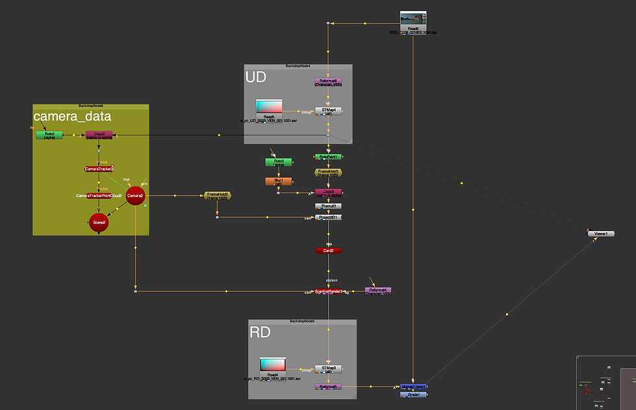636x410 pixels.
Task: Click the red Card2 node
Action: [329, 251]
